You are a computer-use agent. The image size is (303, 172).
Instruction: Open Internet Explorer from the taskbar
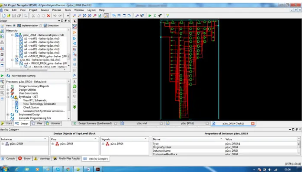pos(17,169)
